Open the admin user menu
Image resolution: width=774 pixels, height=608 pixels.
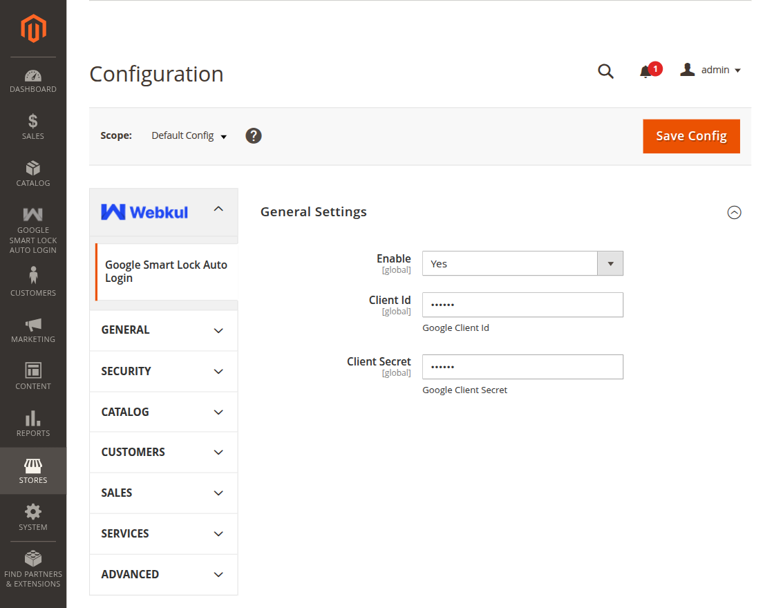click(x=710, y=69)
